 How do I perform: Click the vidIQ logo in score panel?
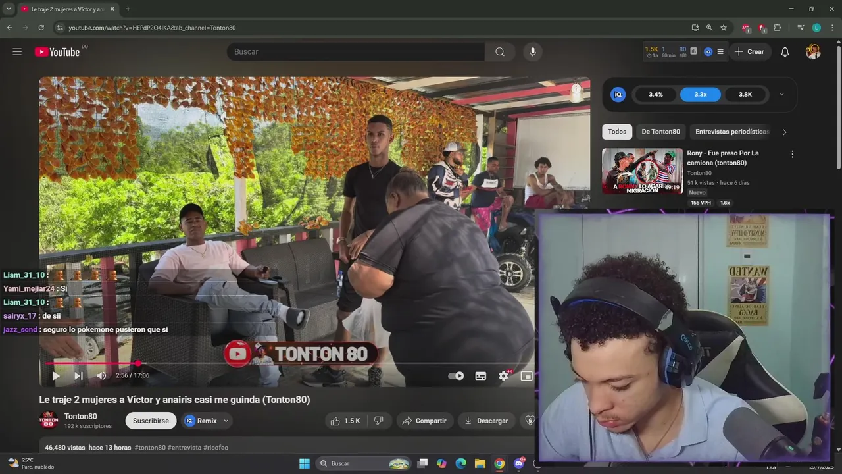[x=618, y=95]
